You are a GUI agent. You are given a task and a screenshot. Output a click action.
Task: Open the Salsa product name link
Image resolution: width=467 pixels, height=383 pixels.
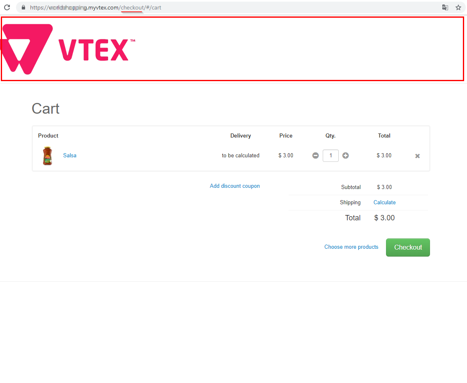[x=69, y=156]
